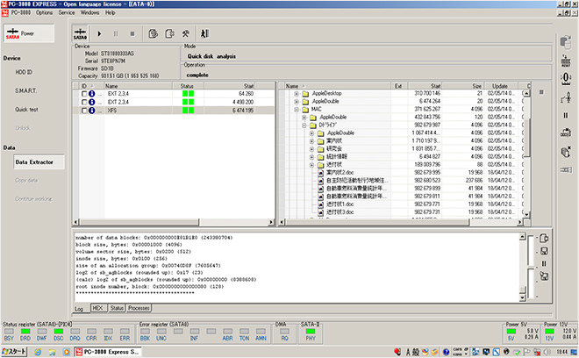Click the zero recalibrate icon in the right sidebar
The width and height of the screenshot is (579, 358).
(566, 78)
